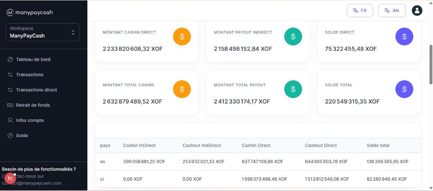Image resolution: width=433 pixels, height=191 pixels.
Task: Click the purple Solde Direct dollar icon
Action: (404, 37)
